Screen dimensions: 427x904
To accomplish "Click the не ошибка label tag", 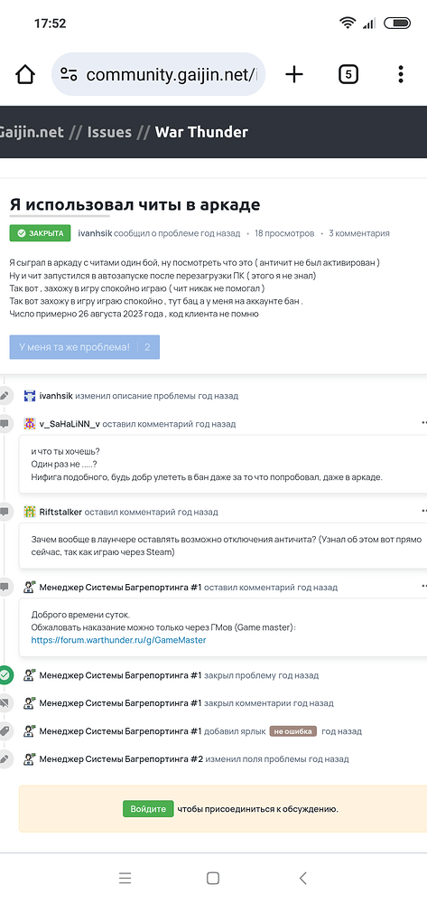I will tap(292, 731).
